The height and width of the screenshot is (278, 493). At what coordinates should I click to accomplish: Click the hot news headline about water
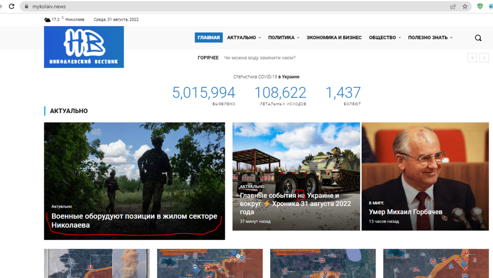click(x=259, y=58)
